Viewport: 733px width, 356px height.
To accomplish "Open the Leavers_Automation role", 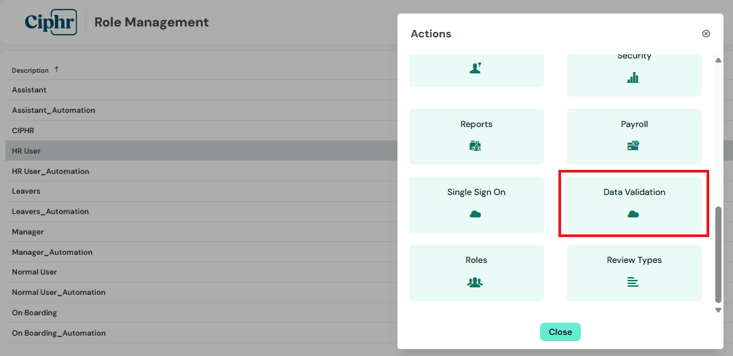I will pos(202,211).
